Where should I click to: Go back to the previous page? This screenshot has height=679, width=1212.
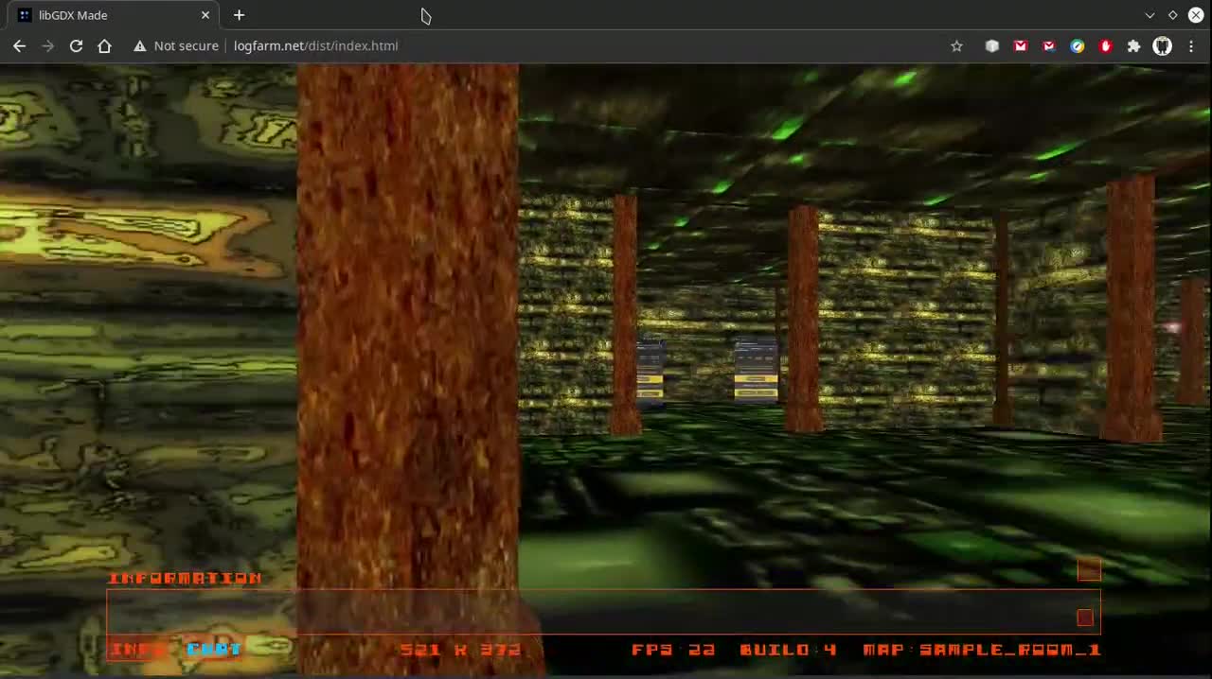click(x=19, y=45)
